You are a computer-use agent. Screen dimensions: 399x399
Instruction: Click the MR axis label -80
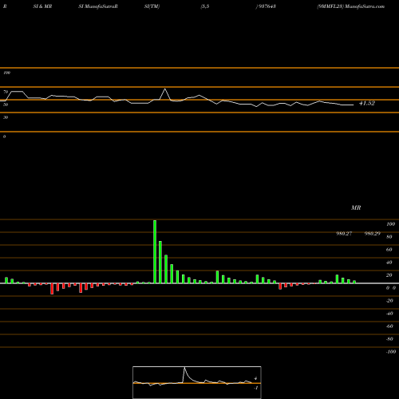(389, 339)
